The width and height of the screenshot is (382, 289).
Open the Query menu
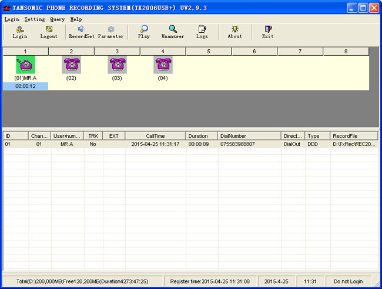tap(57, 19)
